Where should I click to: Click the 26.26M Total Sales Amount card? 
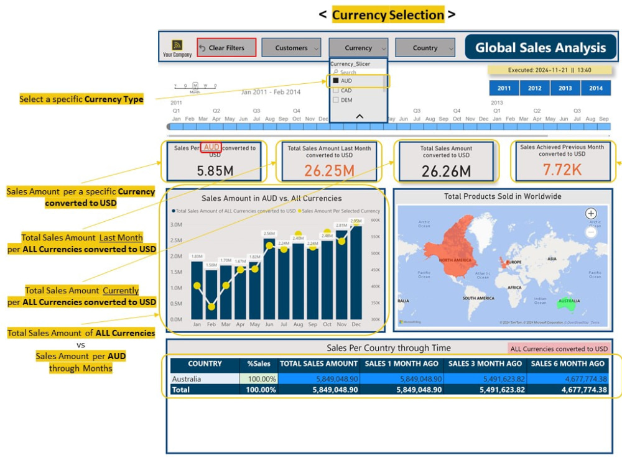(446, 162)
